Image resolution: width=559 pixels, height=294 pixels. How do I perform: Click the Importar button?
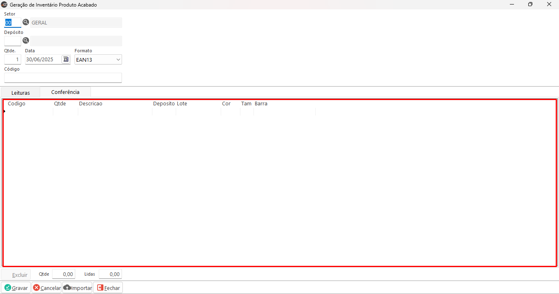click(77, 288)
